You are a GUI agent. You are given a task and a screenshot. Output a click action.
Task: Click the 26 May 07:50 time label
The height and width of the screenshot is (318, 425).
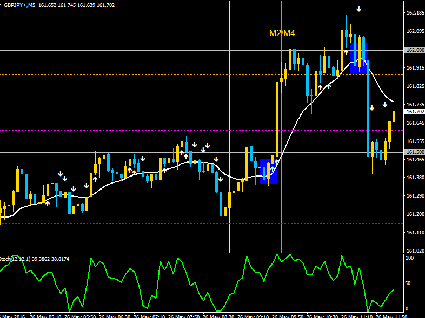pos(184,316)
